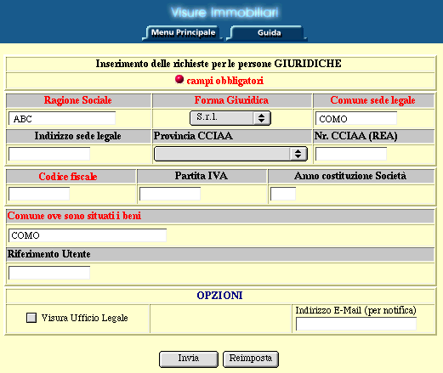Select the Anno costituzione Società field
This screenshot has width=443, height=373.
283,194
